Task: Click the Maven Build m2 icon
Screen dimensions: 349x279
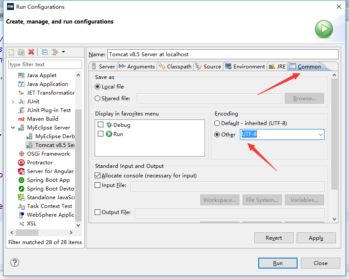Action: point(21,119)
